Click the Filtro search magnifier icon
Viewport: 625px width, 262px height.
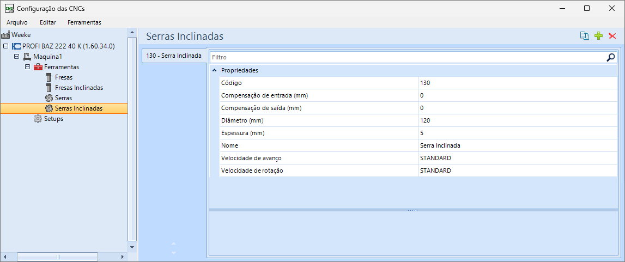point(611,57)
